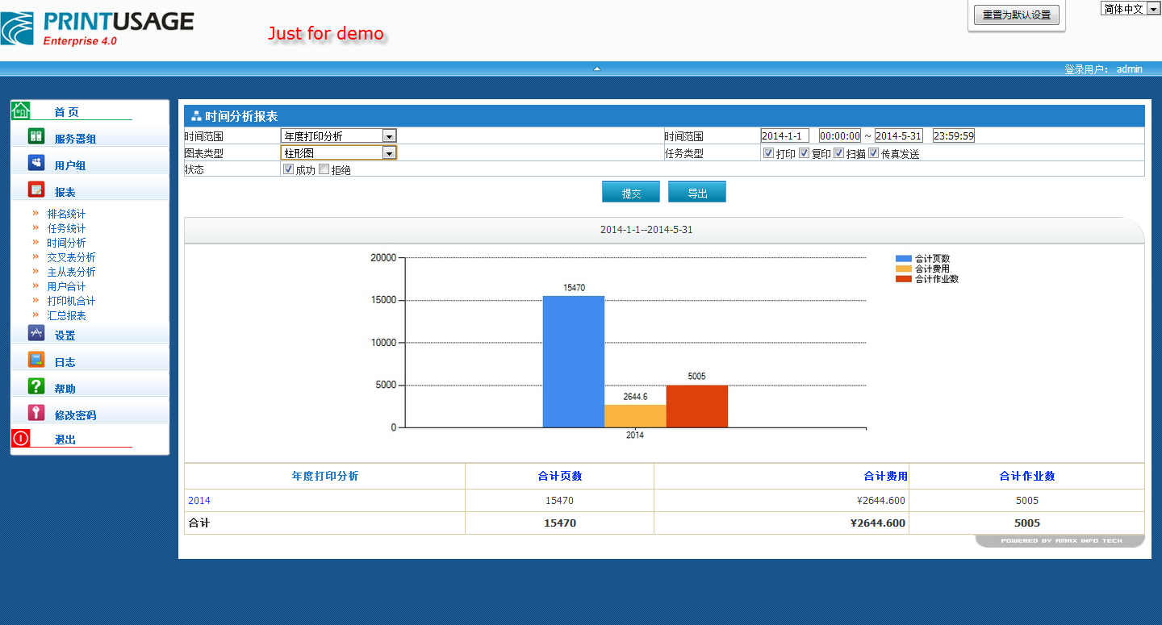Open 排名统计 in the report submenu
Image resolution: width=1162 pixels, height=625 pixels.
pyautogui.click(x=66, y=214)
